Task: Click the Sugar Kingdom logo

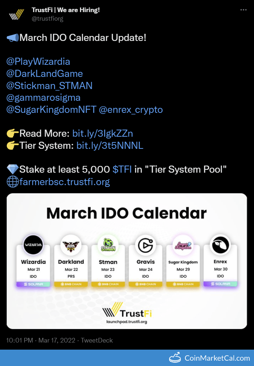Action: pos(183,245)
